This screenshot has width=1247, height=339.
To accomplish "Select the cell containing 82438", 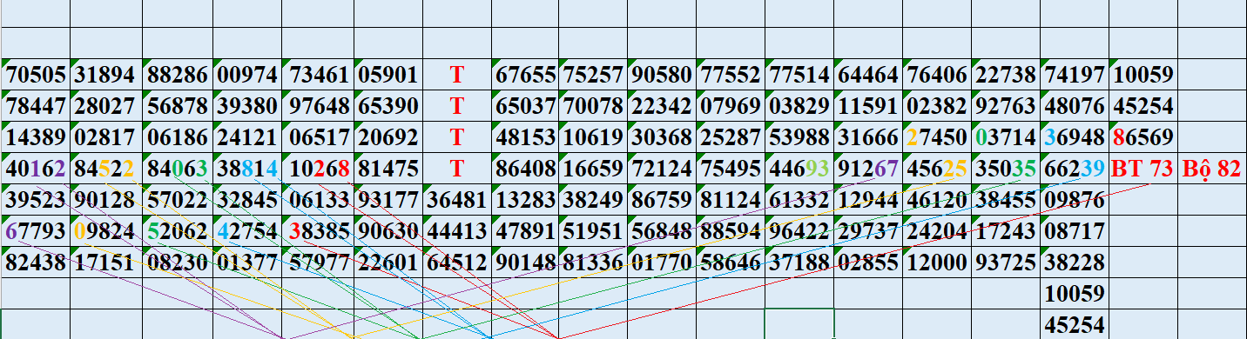I will 36,262.
